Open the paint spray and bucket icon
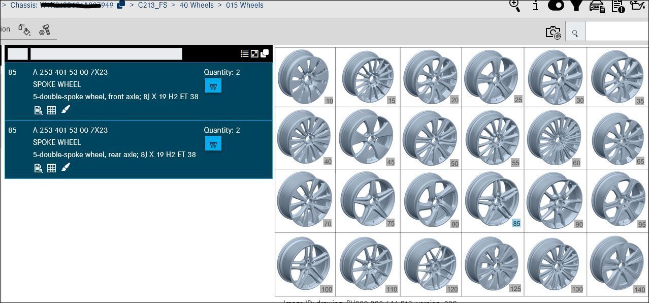Screen dimensions: 649x303 (24, 29)
